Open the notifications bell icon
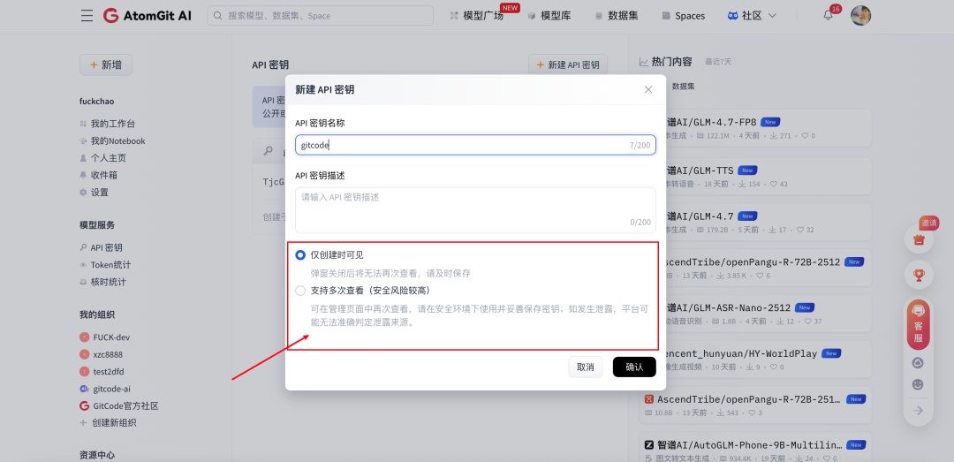This screenshot has height=462, width=954. 828,16
